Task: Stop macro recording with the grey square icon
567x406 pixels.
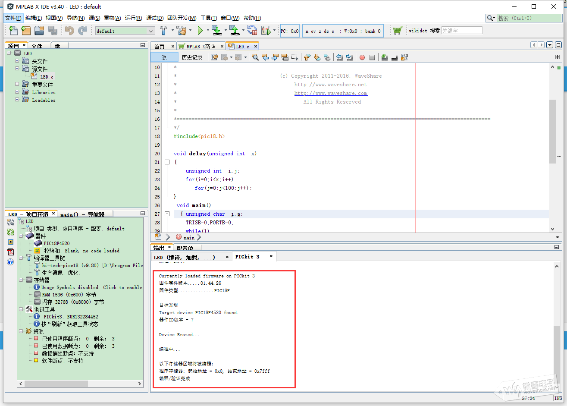Action: (372, 57)
